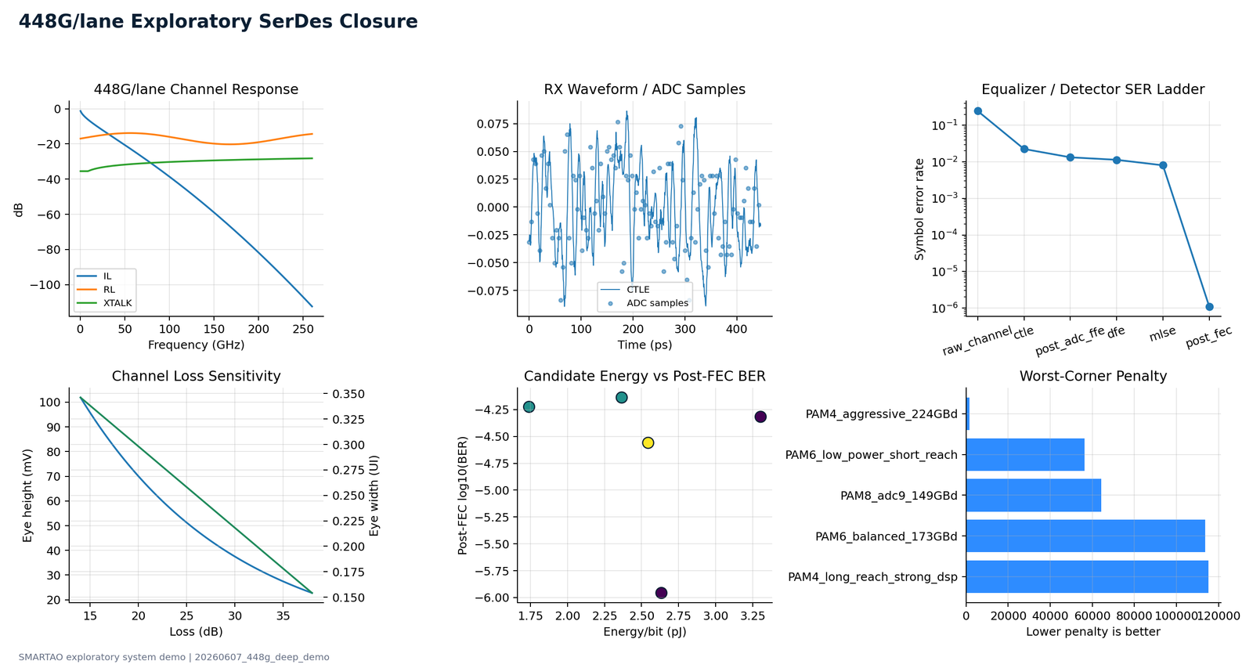Select the mlse point on SER ladder
This screenshot has height=668, width=1253.
(x=1163, y=165)
